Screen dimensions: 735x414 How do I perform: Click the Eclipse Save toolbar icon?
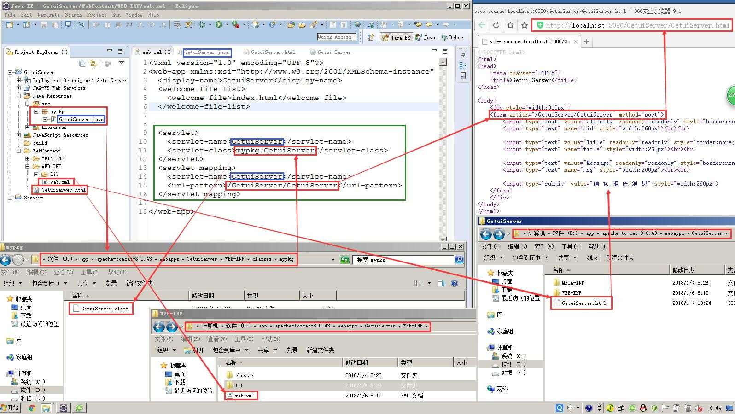(44, 24)
